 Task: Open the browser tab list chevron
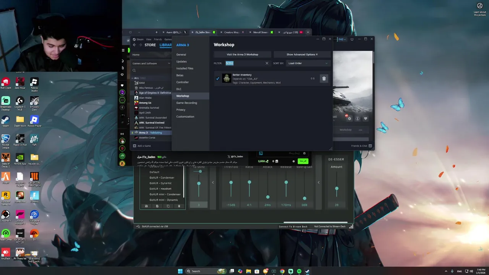pyautogui.click(x=308, y=32)
